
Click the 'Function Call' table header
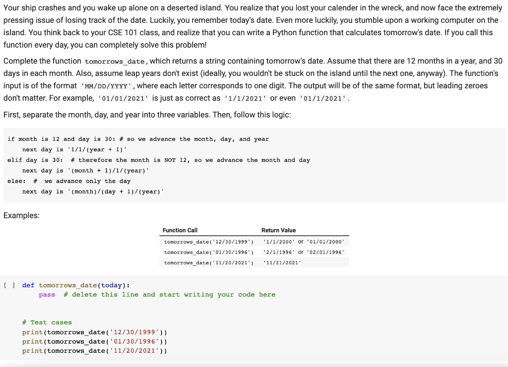(180, 230)
